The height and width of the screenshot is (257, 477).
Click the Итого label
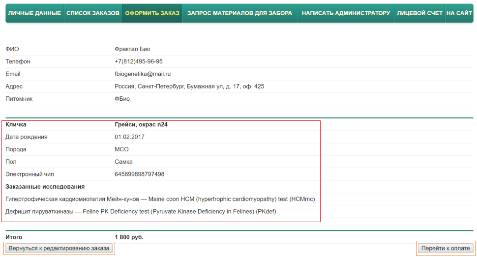pyautogui.click(x=14, y=237)
